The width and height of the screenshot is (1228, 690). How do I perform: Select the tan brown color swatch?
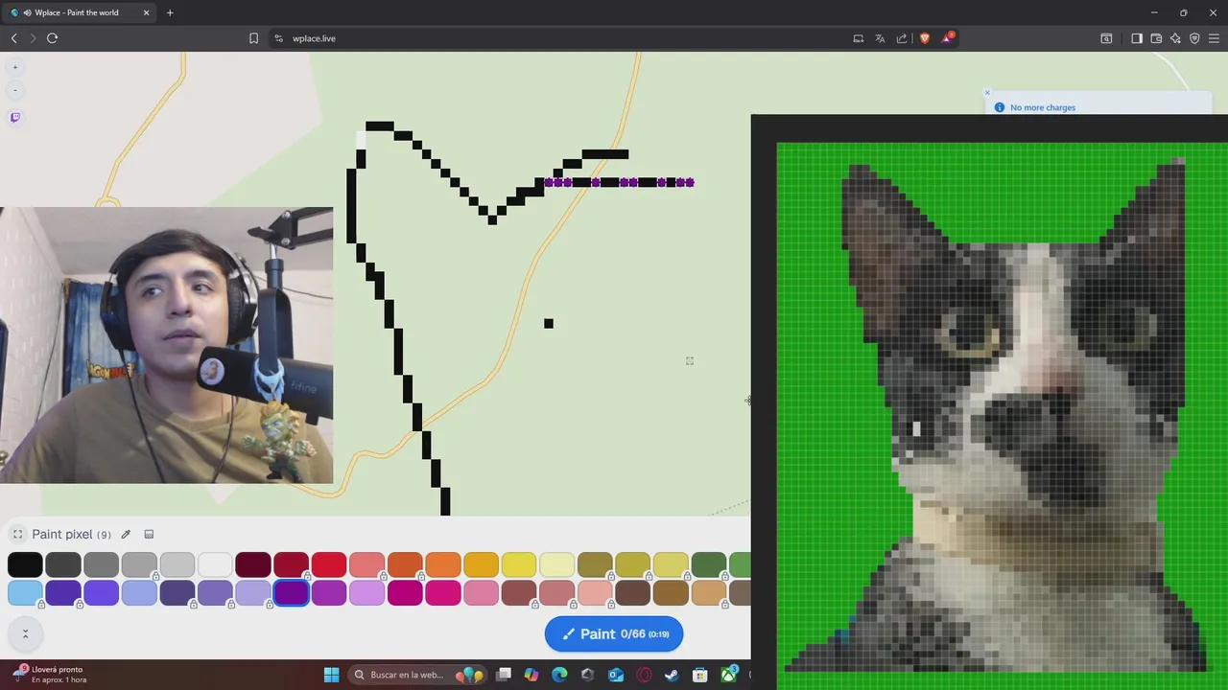709,593
